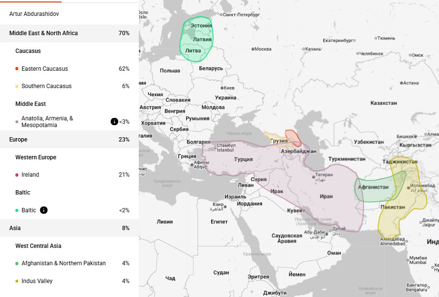Click the Турция label in the purple region

(x=243, y=159)
